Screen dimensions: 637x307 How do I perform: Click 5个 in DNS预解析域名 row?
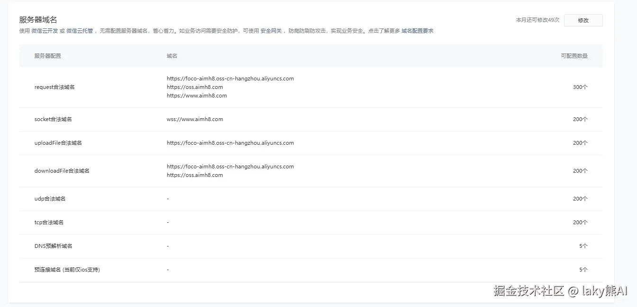coord(583,246)
